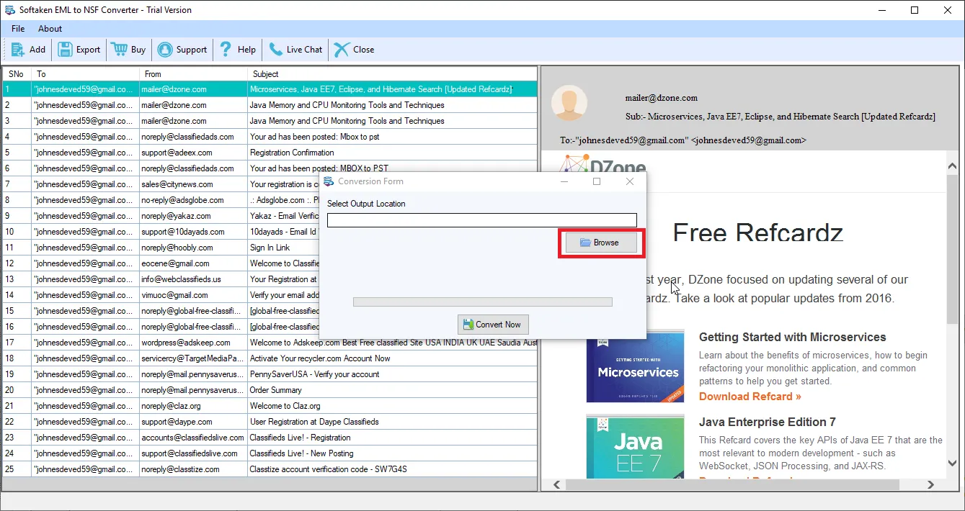Click the Microservices Refcard thumbnail

tap(635, 366)
